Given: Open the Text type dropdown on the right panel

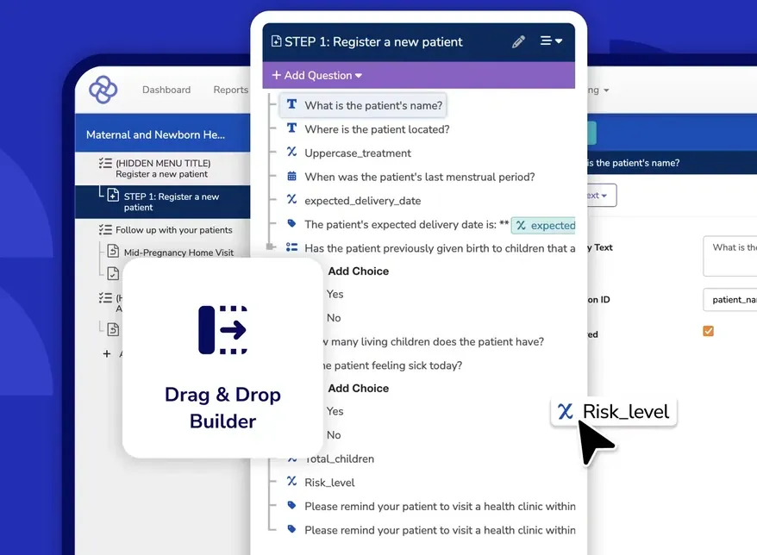Looking at the screenshot, I should (602, 196).
